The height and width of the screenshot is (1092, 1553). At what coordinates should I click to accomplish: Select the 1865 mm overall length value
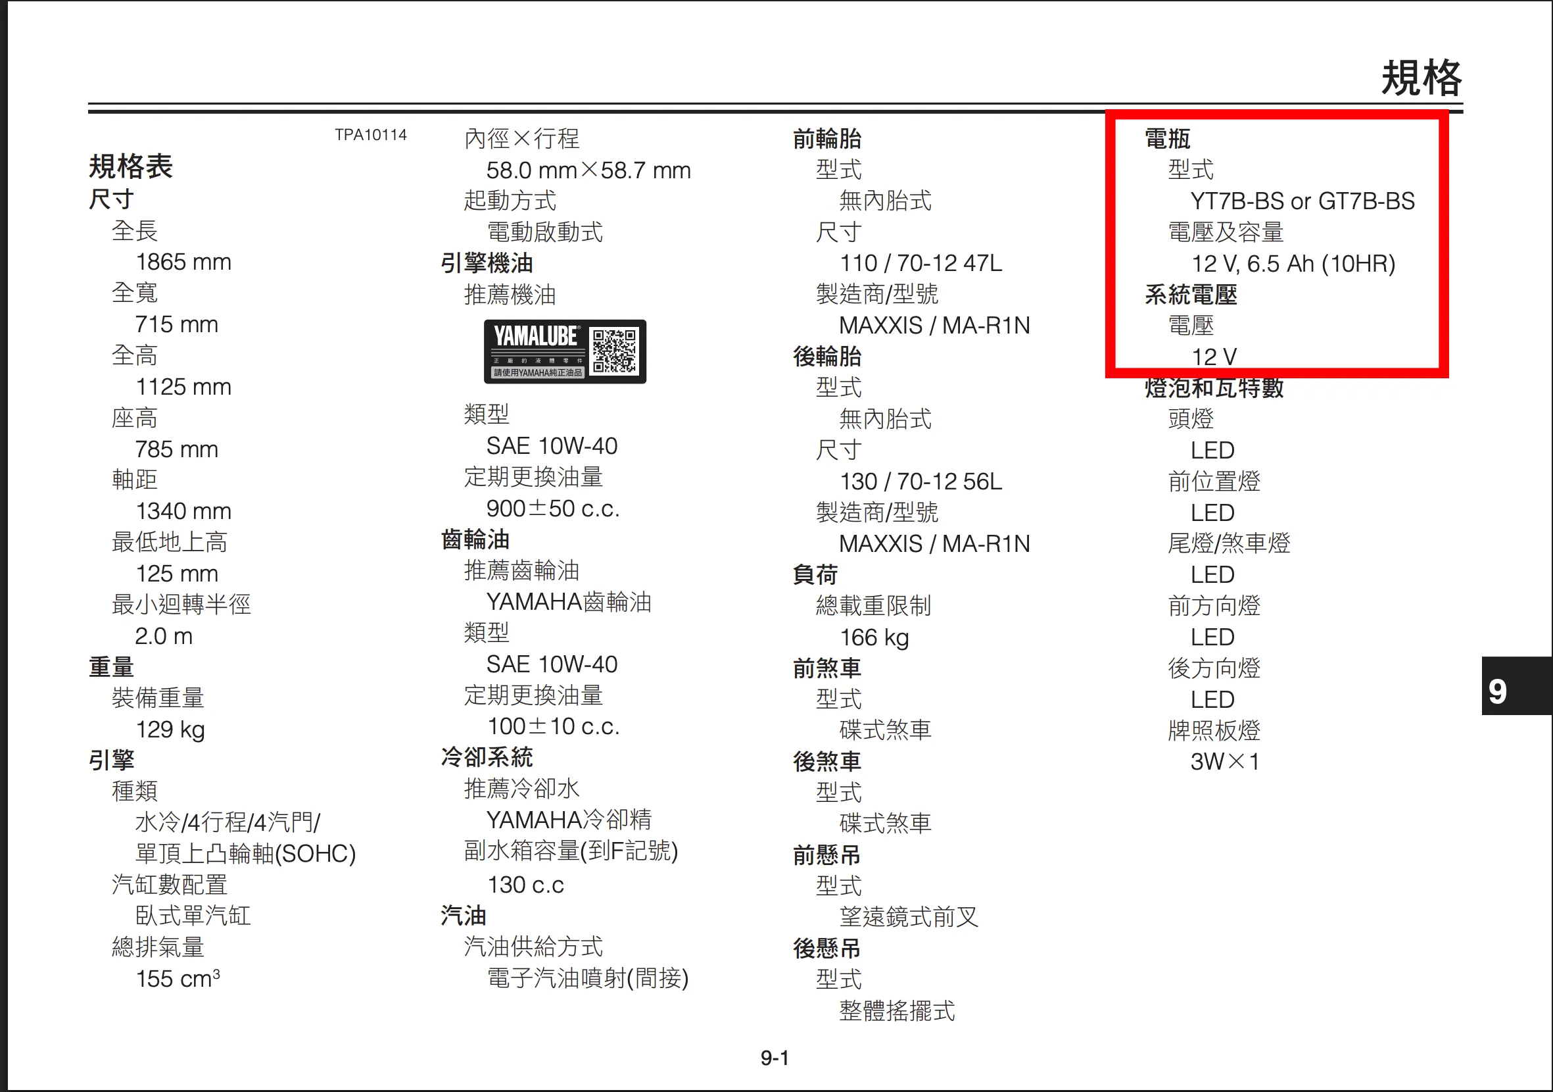coord(183,262)
